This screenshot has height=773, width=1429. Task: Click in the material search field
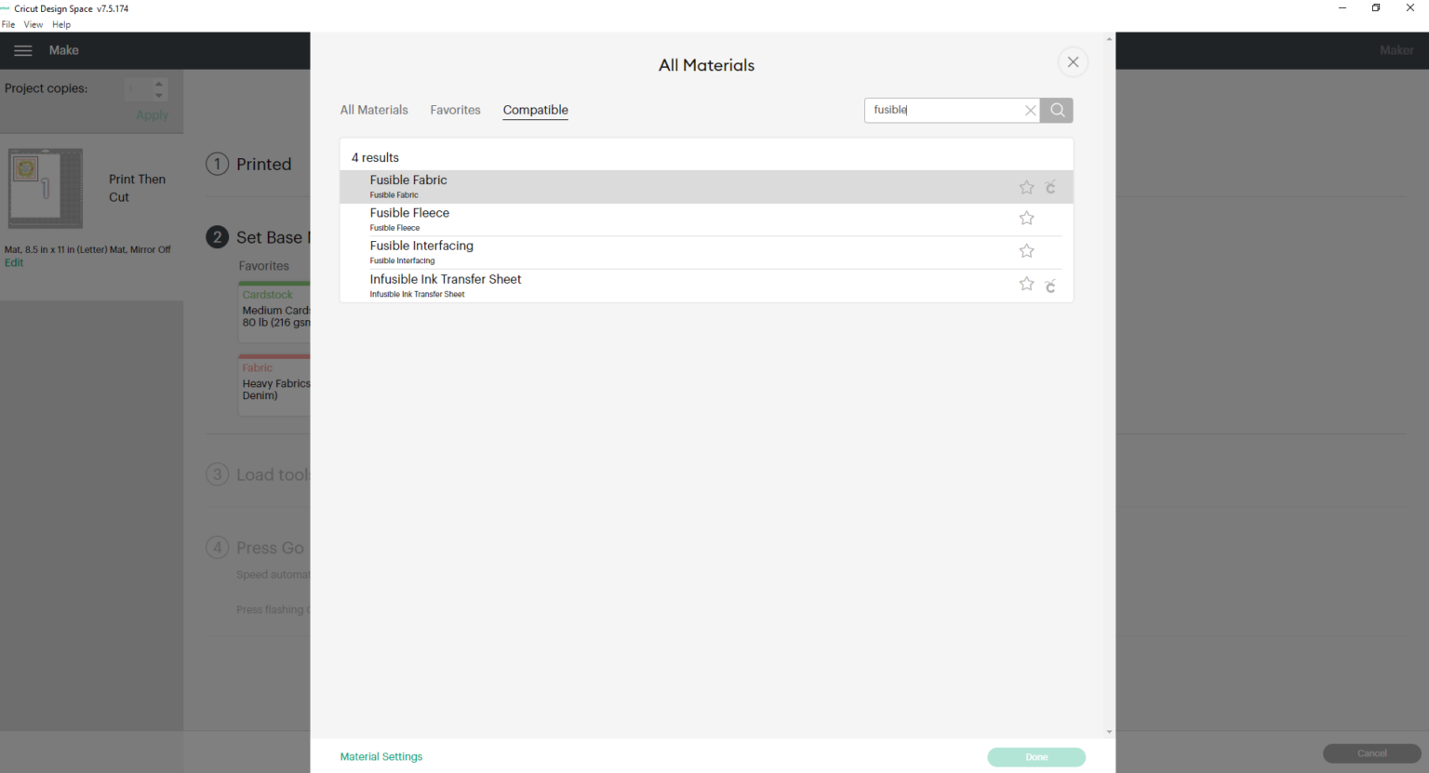(942, 110)
